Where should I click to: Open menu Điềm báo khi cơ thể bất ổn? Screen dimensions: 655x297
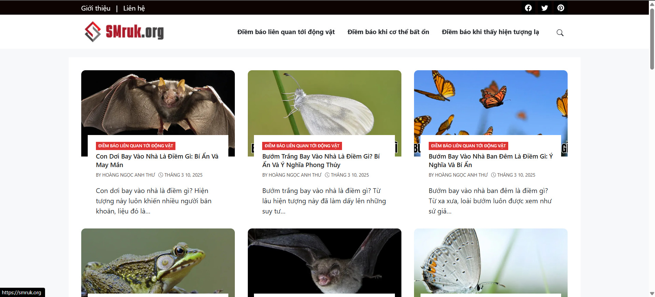tap(388, 32)
